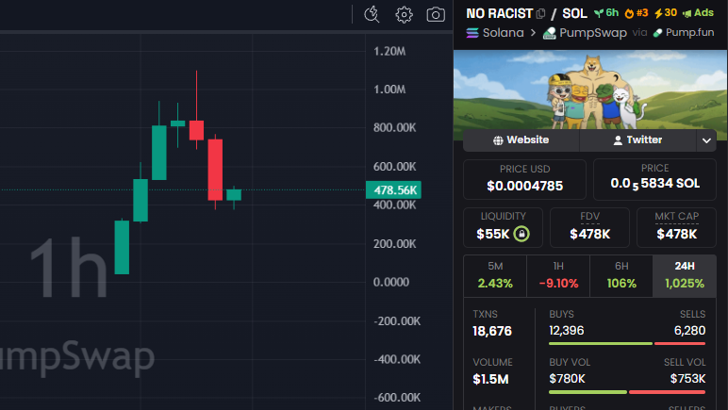728x410 pixels.
Task: Click the PRICE 5834 SOL box
Action: coord(654,179)
